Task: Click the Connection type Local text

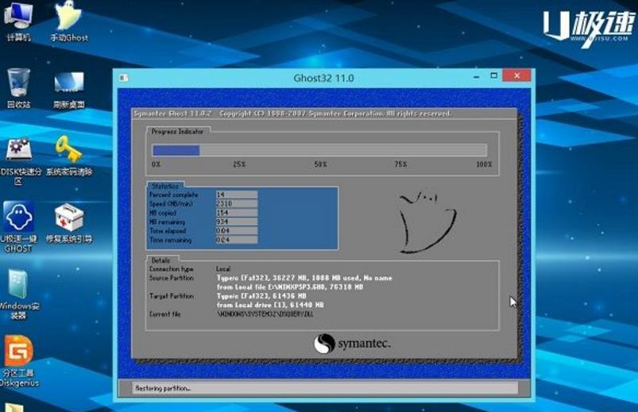Action: pyautogui.click(x=223, y=269)
